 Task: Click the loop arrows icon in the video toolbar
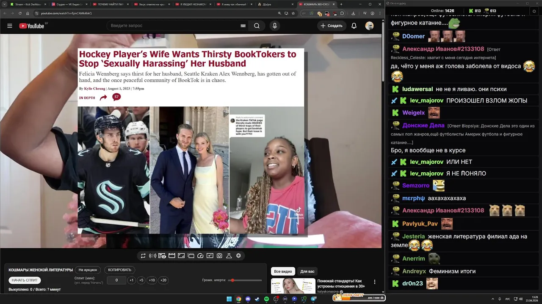(143, 256)
